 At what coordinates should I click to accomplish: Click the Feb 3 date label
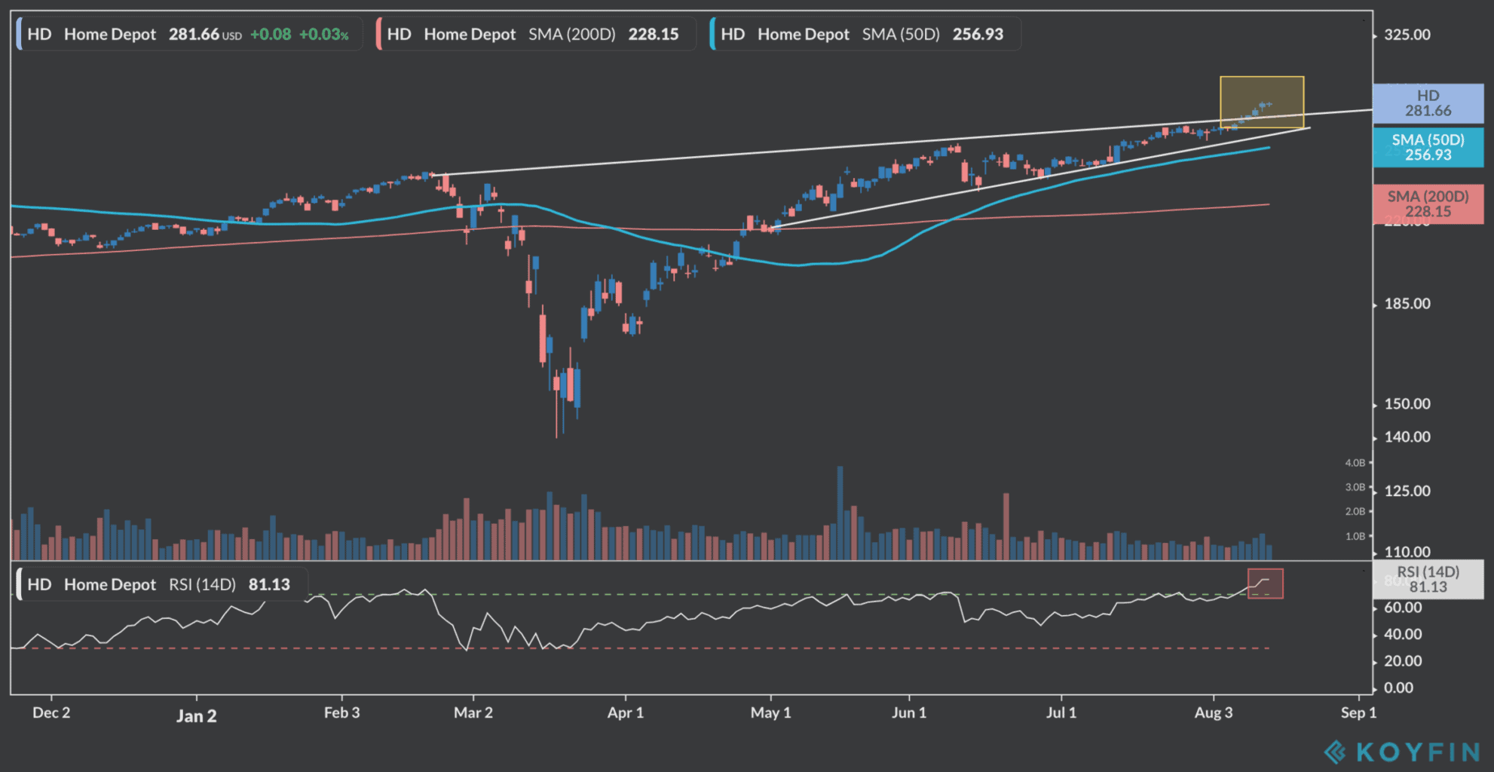341,713
